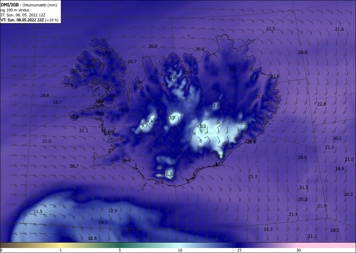This screenshot has width=356, height=253.
Task: Click the 19.6 value on the map
Action: 100,101
